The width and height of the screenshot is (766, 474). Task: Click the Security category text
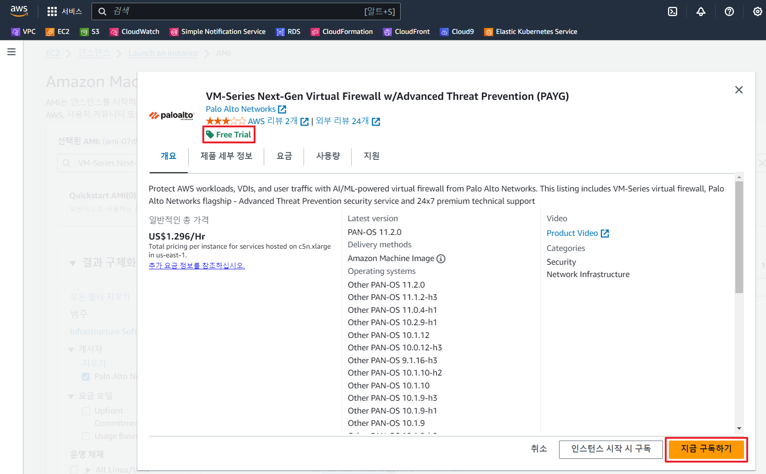(561, 262)
